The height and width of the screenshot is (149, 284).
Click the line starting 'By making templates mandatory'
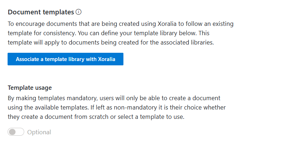(114, 98)
